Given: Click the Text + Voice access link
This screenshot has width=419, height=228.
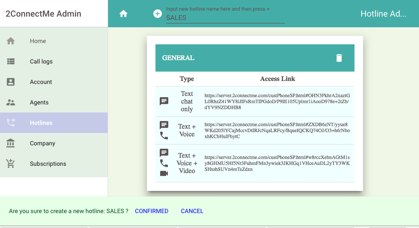Looking at the screenshot, I should point(277,130).
